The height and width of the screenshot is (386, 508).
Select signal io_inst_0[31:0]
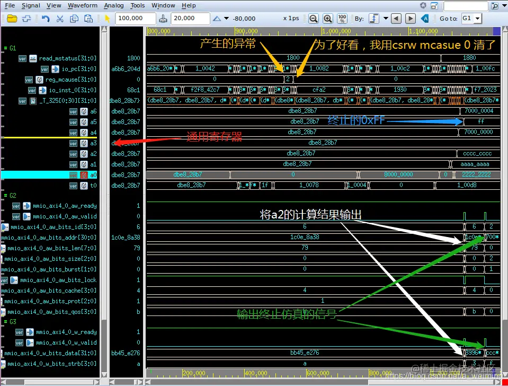(73, 90)
